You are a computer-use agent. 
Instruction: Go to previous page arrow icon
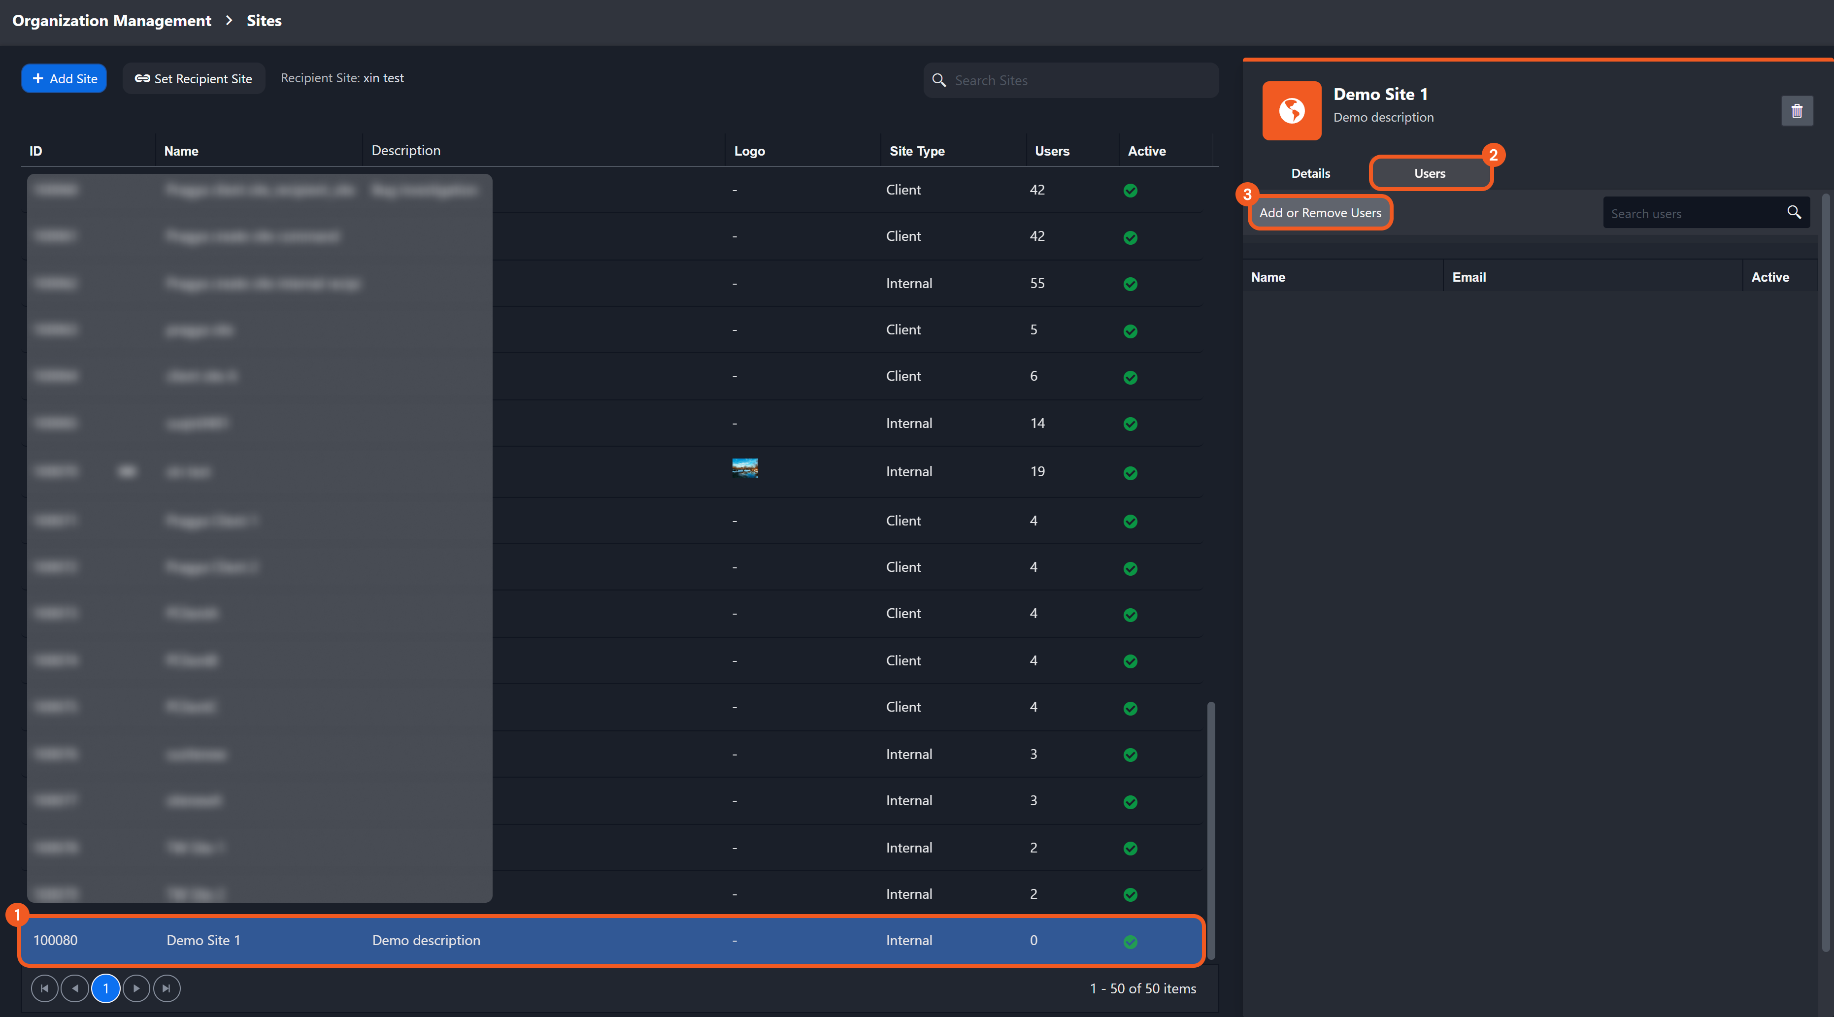[75, 988]
